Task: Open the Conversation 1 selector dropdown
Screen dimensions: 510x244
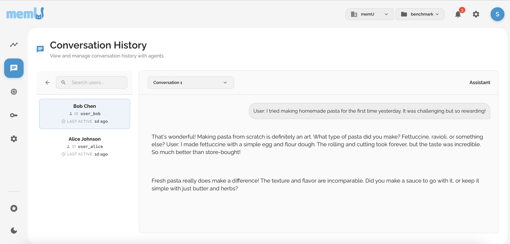Action: 191,82
